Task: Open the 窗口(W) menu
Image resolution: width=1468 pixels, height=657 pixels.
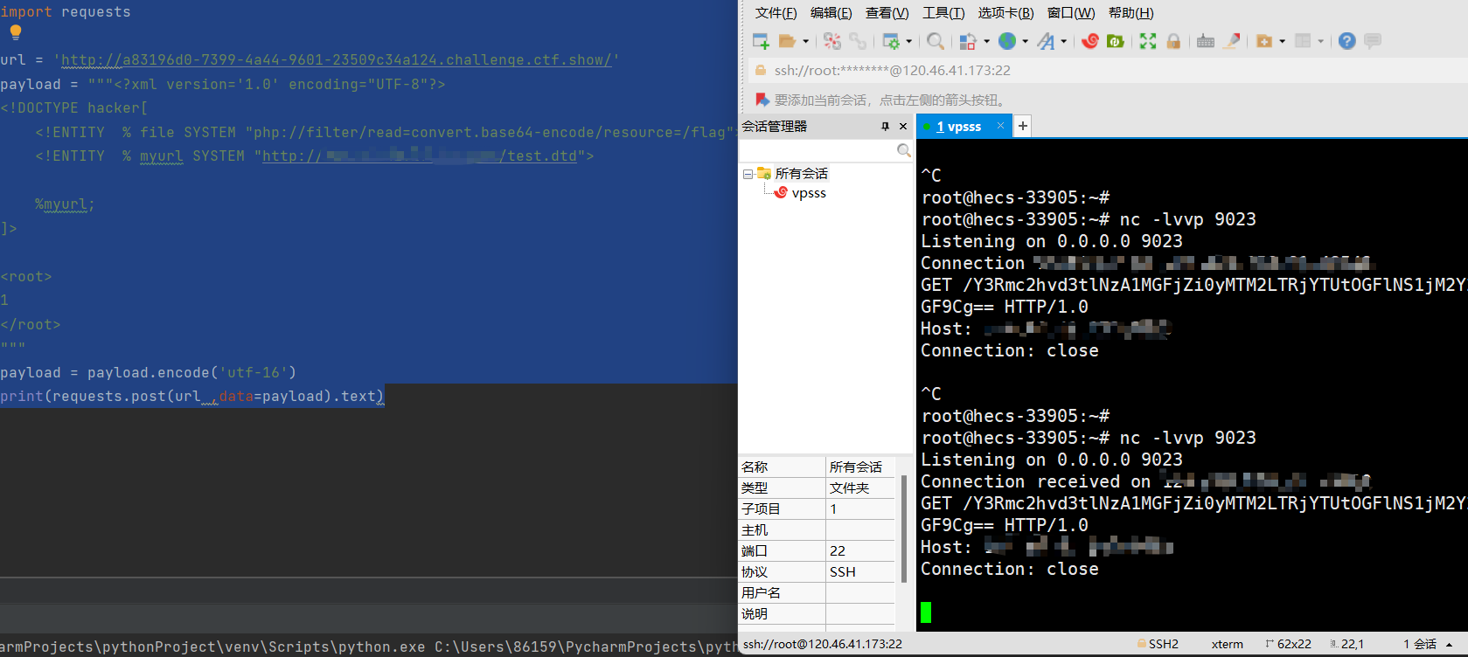Action: click(1071, 13)
